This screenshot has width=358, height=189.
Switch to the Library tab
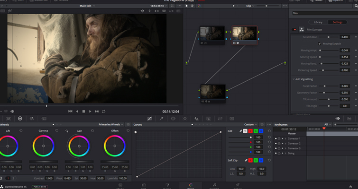coord(318,22)
